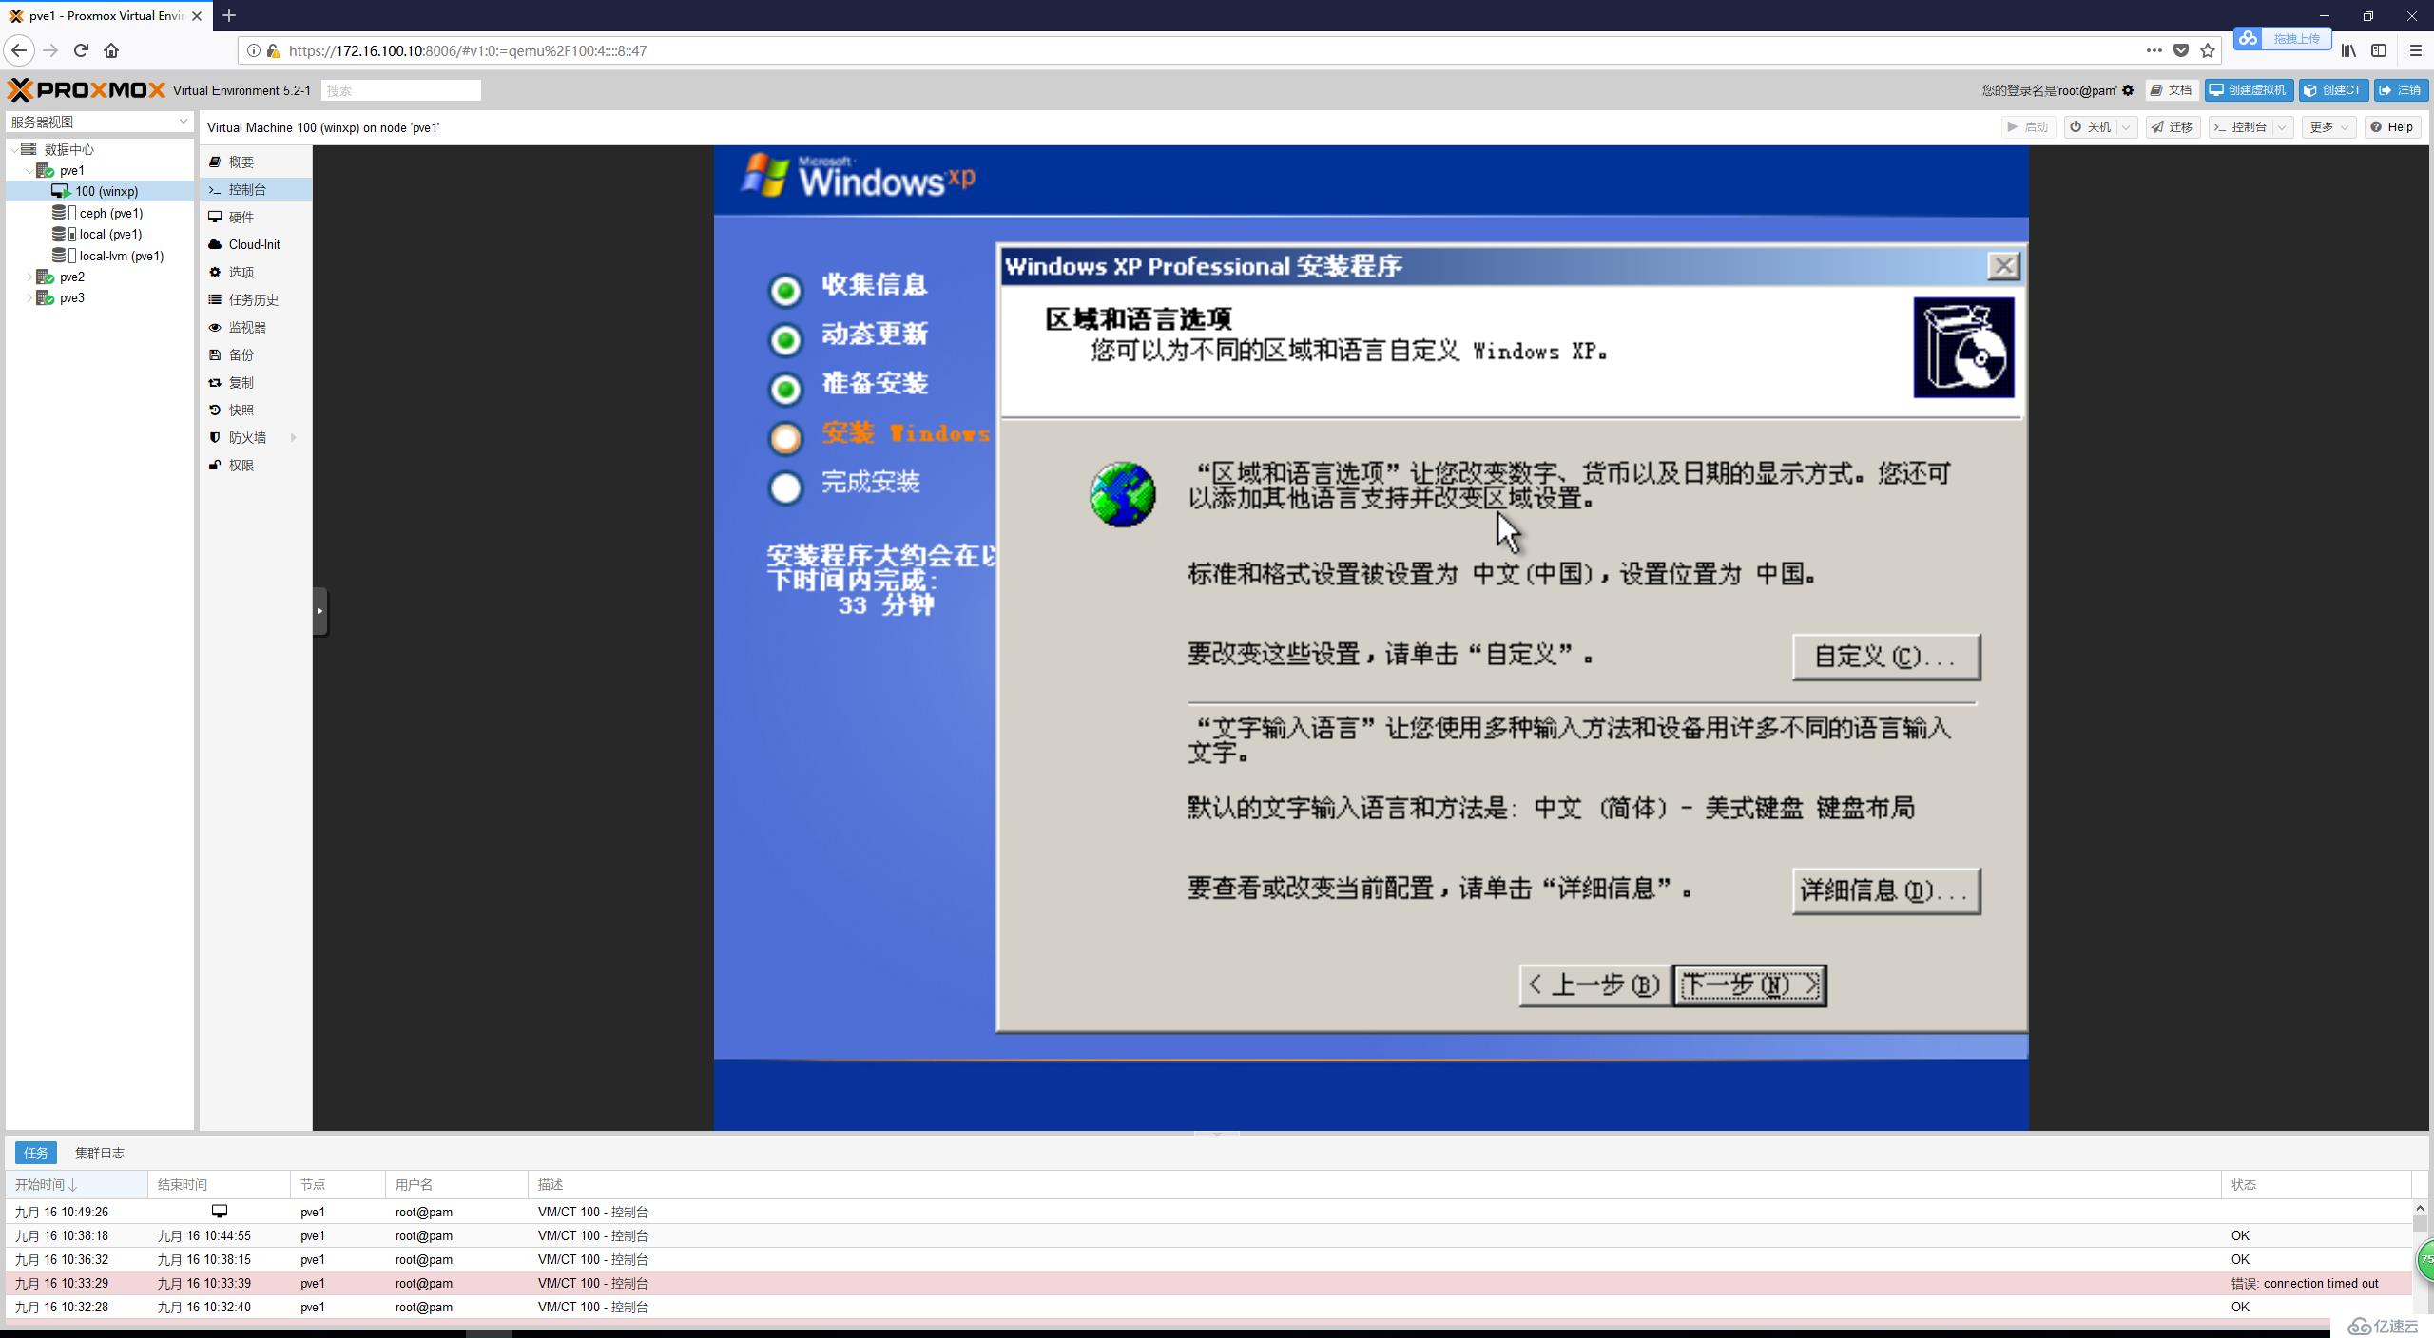Click the 防火墙 (Firewall) panel icon
The height and width of the screenshot is (1338, 2434).
(x=220, y=437)
